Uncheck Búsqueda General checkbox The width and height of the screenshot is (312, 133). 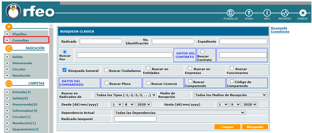coord(64,70)
